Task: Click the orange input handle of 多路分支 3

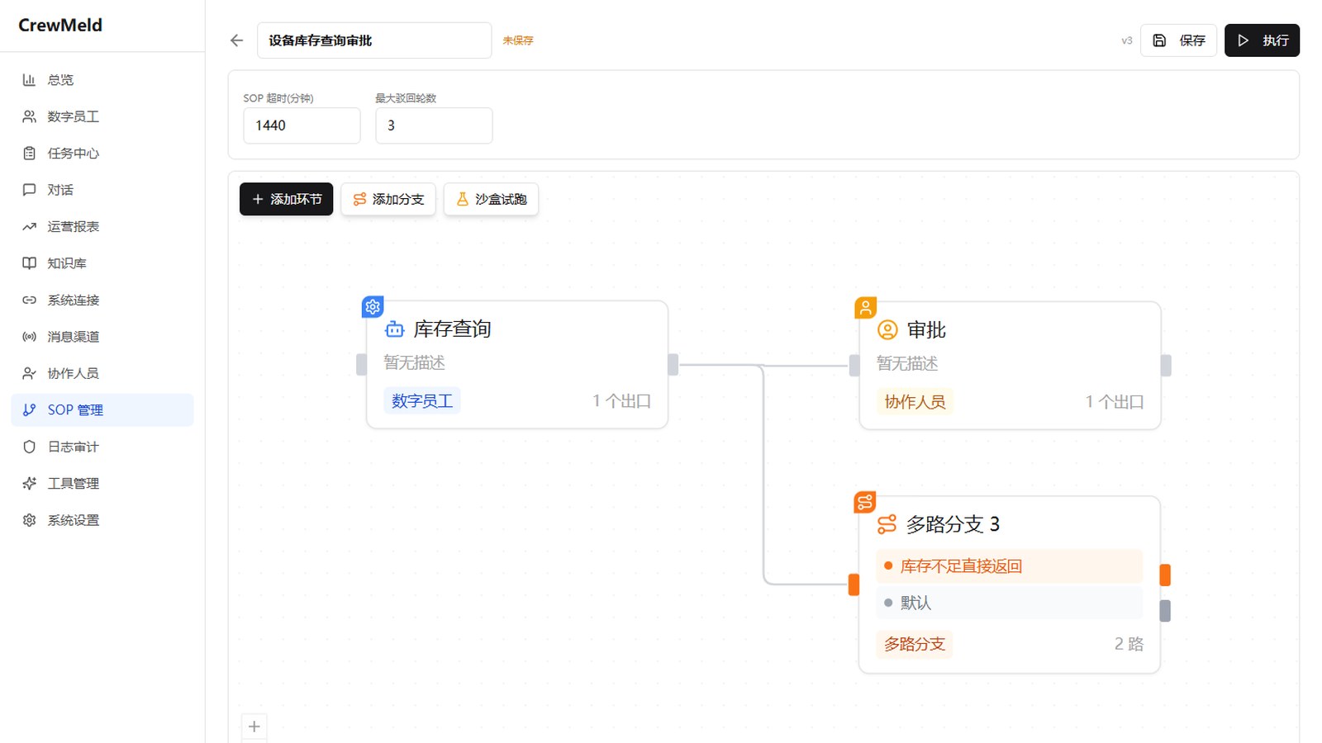Action: click(854, 584)
